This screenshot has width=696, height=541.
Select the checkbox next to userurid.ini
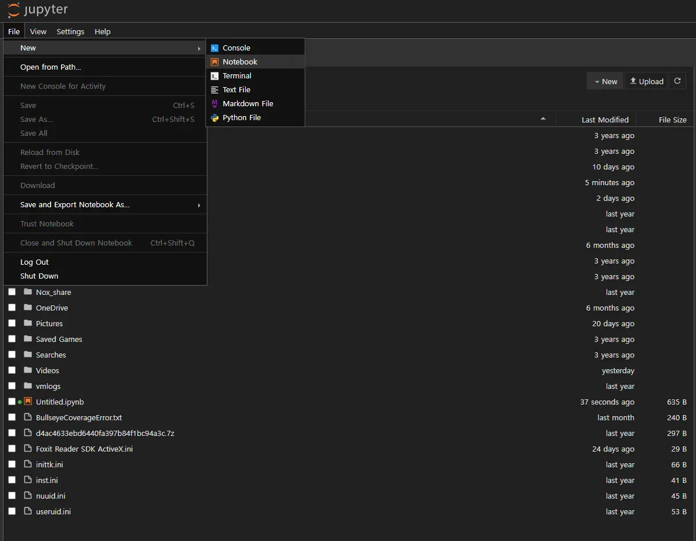tap(12, 511)
